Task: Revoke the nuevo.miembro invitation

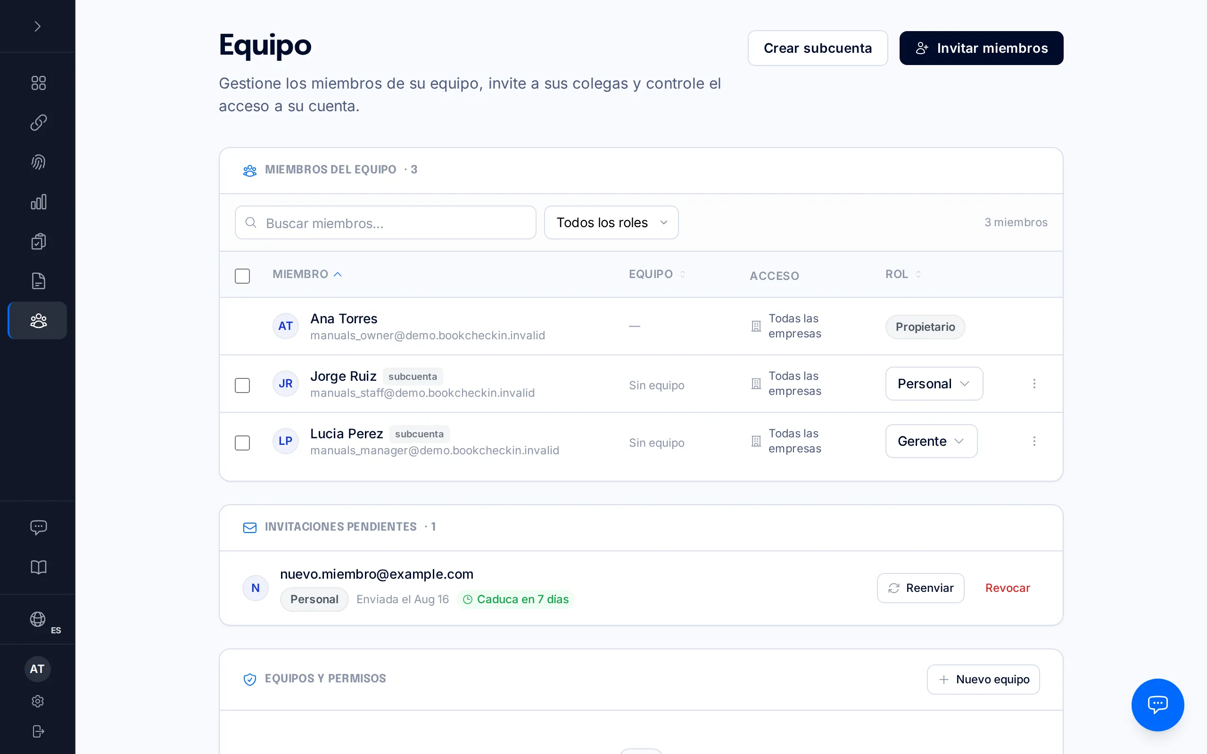Action: point(1008,588)
